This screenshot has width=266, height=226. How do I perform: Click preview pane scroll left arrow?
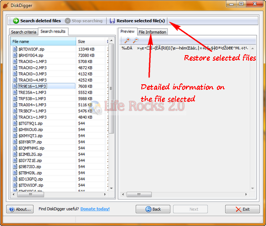pos(123,195)
